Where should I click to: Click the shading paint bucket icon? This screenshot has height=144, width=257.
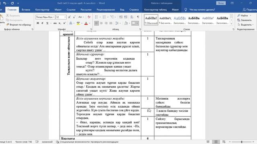pyautogui.click(x=126, y=23)
